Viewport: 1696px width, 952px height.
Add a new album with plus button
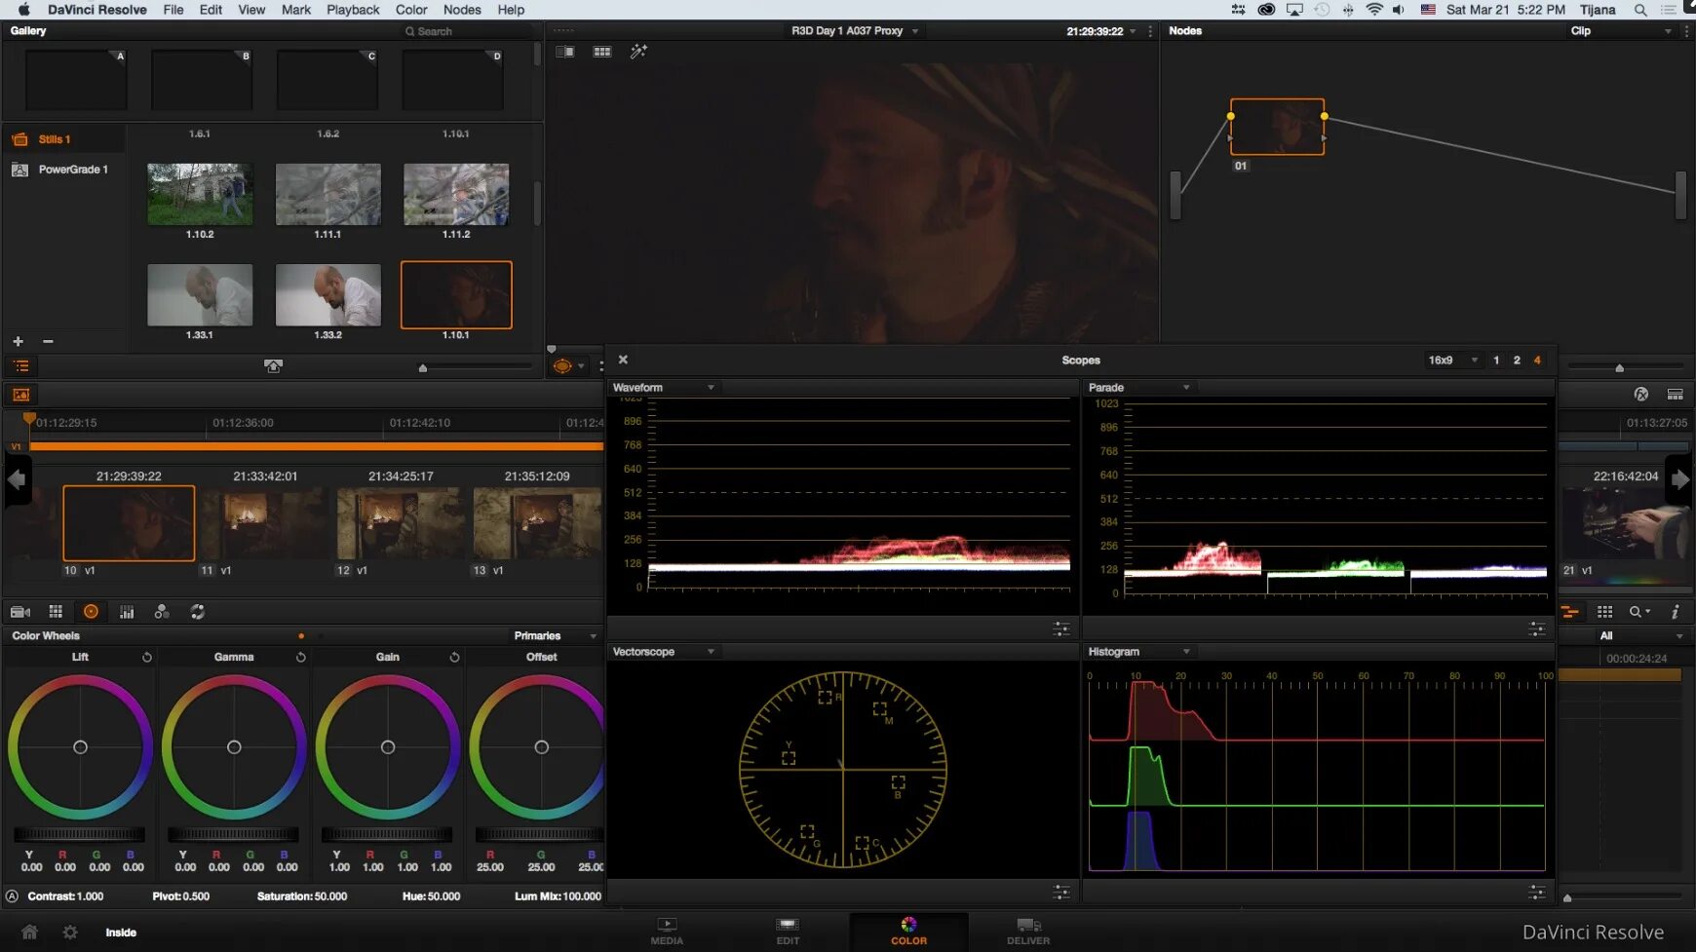(18, 341)
